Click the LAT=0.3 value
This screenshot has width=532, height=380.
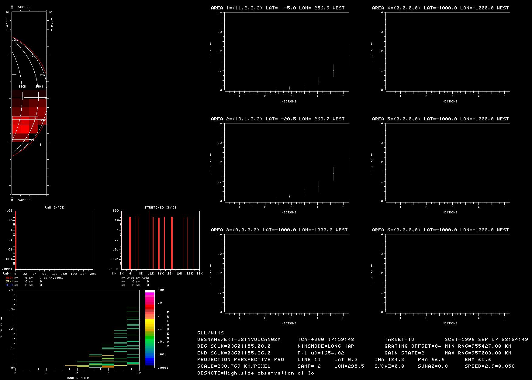click(346, 360)
